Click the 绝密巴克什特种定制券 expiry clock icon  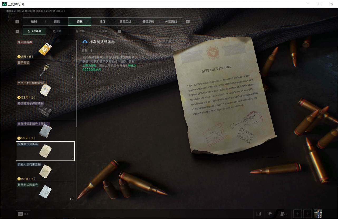(x=19, y=97)
